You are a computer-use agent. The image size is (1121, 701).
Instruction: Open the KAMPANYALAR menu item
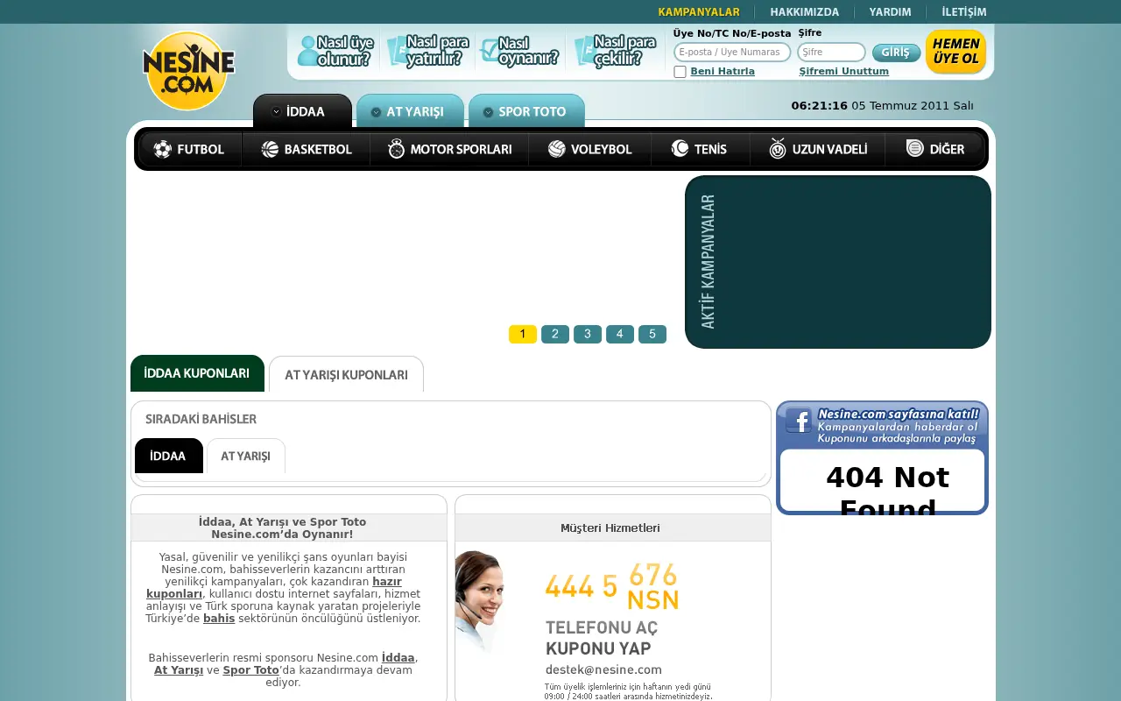pyautogui.click(x=699, y=12)
